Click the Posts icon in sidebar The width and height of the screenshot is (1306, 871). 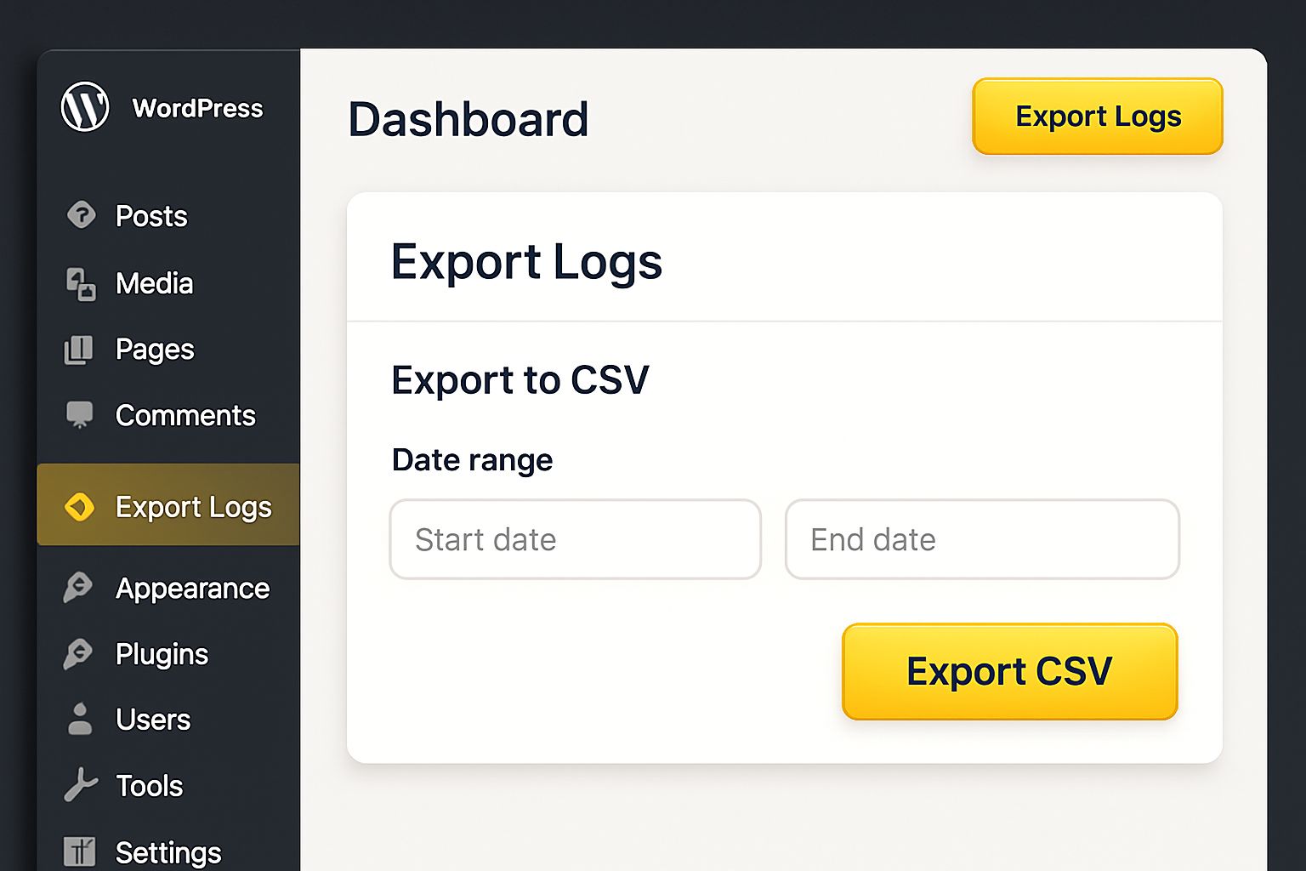point(81,215)
